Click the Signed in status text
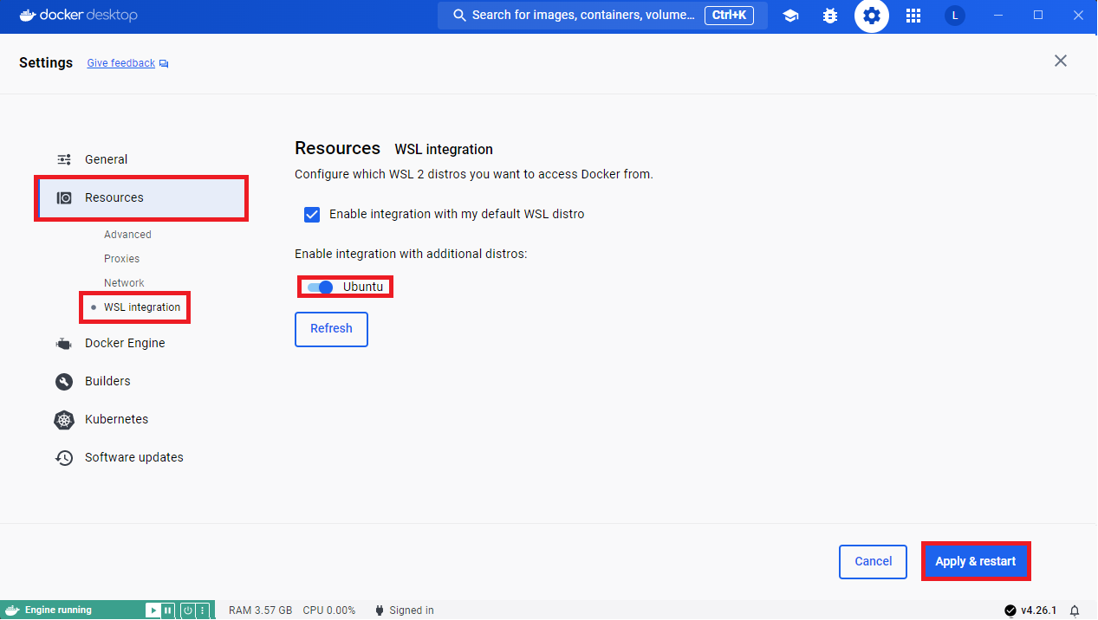Viewport: 1098px width, 620px height. pos(412,610)
